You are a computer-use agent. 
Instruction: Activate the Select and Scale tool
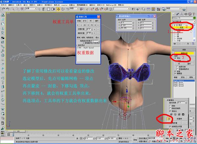tap(67, 9)
